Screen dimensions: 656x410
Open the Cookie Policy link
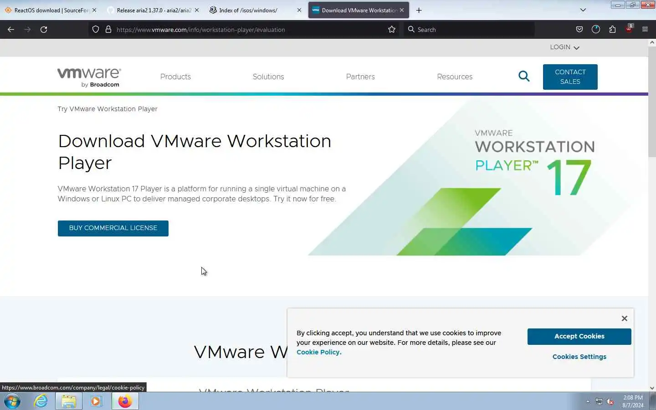pyautogui.click(x=319, y=352)
